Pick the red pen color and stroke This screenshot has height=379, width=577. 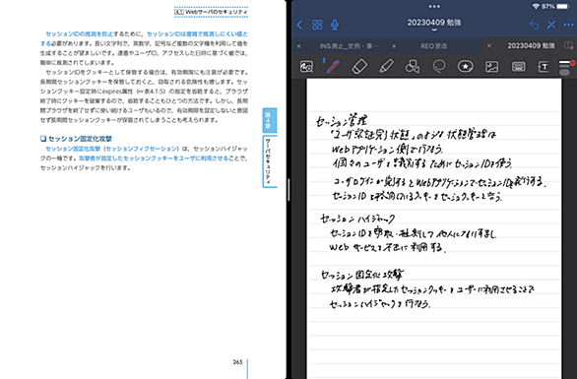point(565,67)
